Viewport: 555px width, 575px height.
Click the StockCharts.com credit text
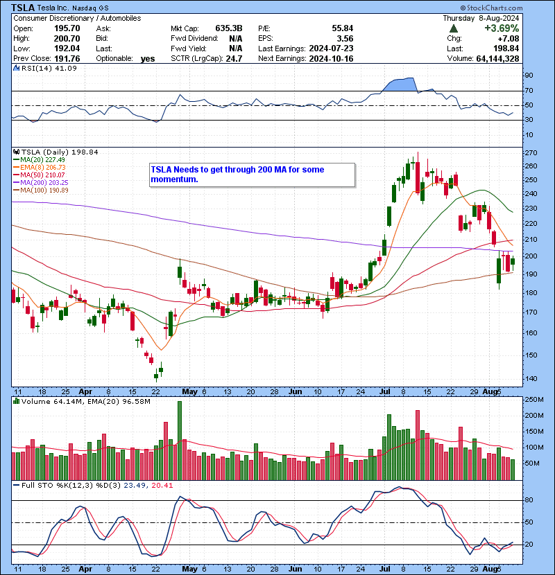coord(491,8)
